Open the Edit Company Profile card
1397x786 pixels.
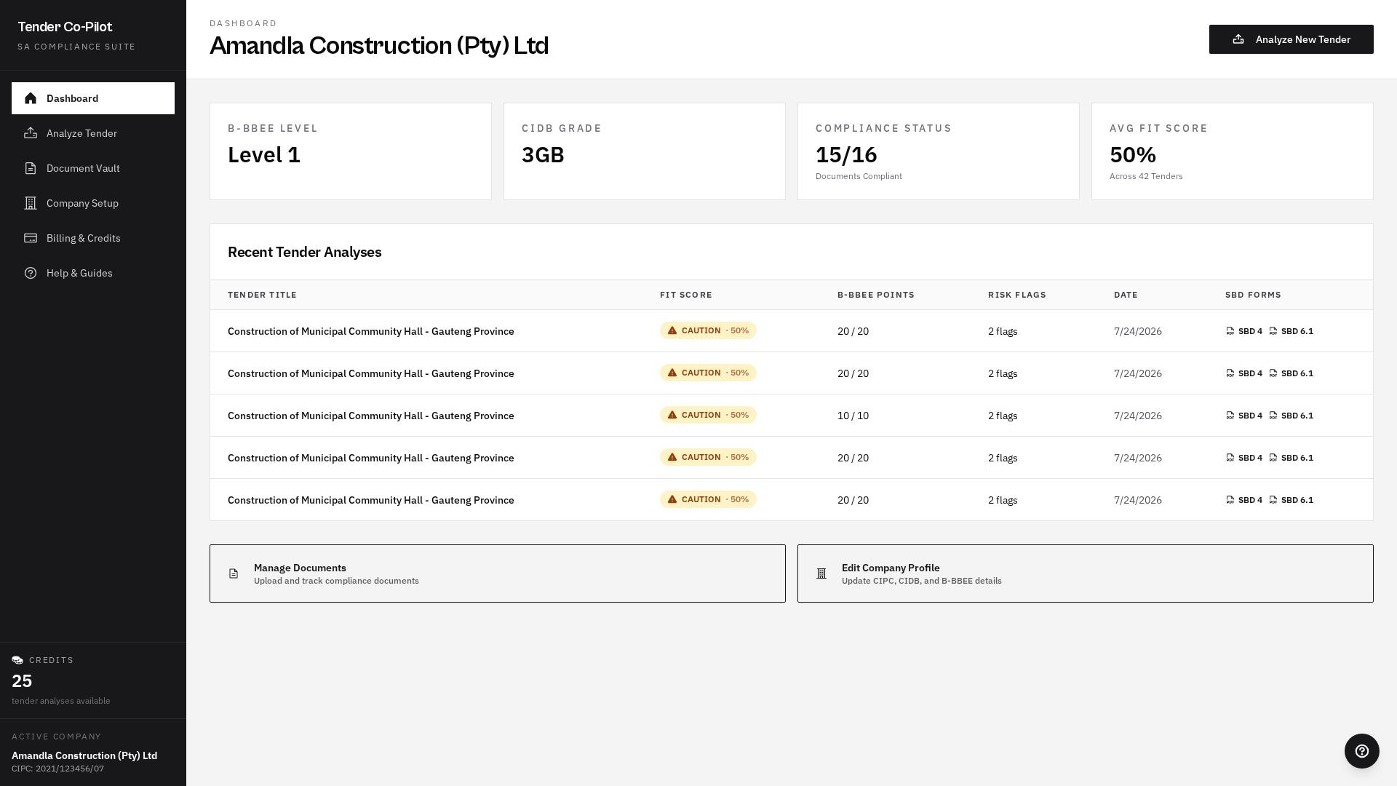1086,573
